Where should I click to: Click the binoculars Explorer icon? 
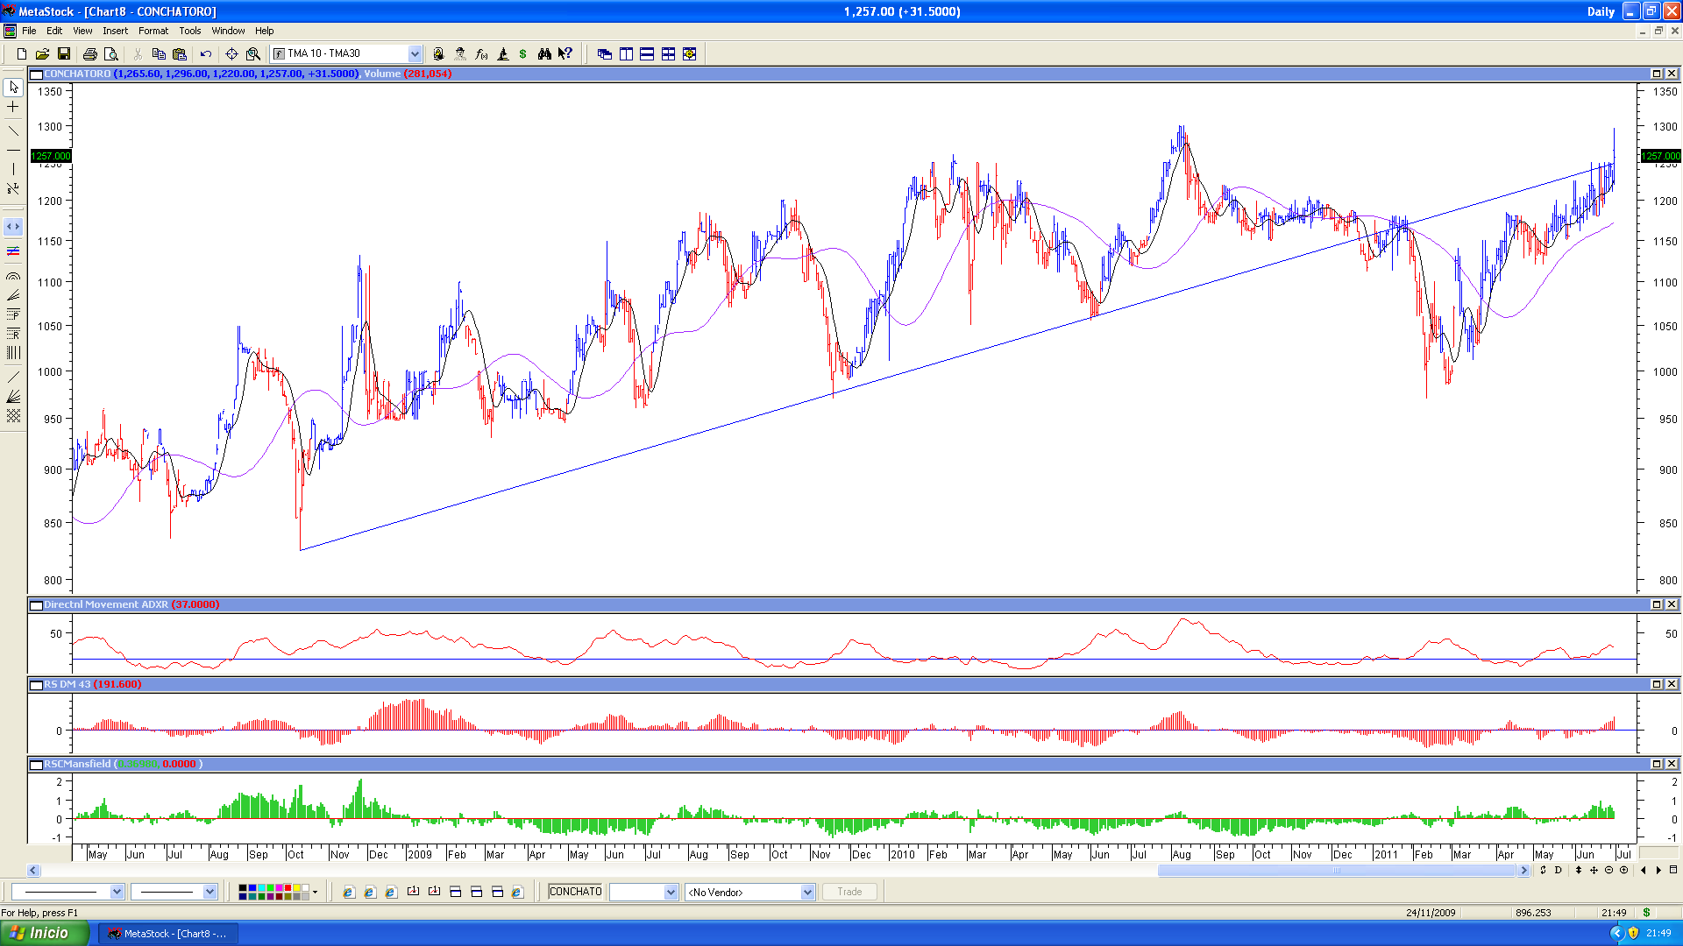[x=544, y=54]
